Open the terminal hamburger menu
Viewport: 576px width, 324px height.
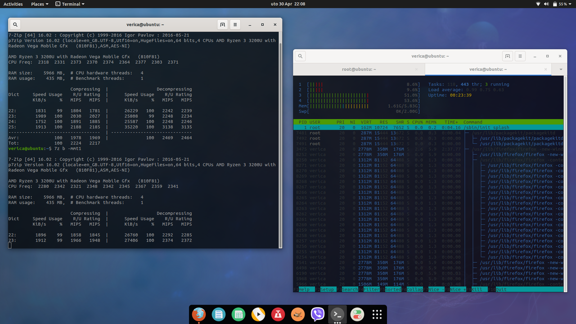tap(520, 56)
